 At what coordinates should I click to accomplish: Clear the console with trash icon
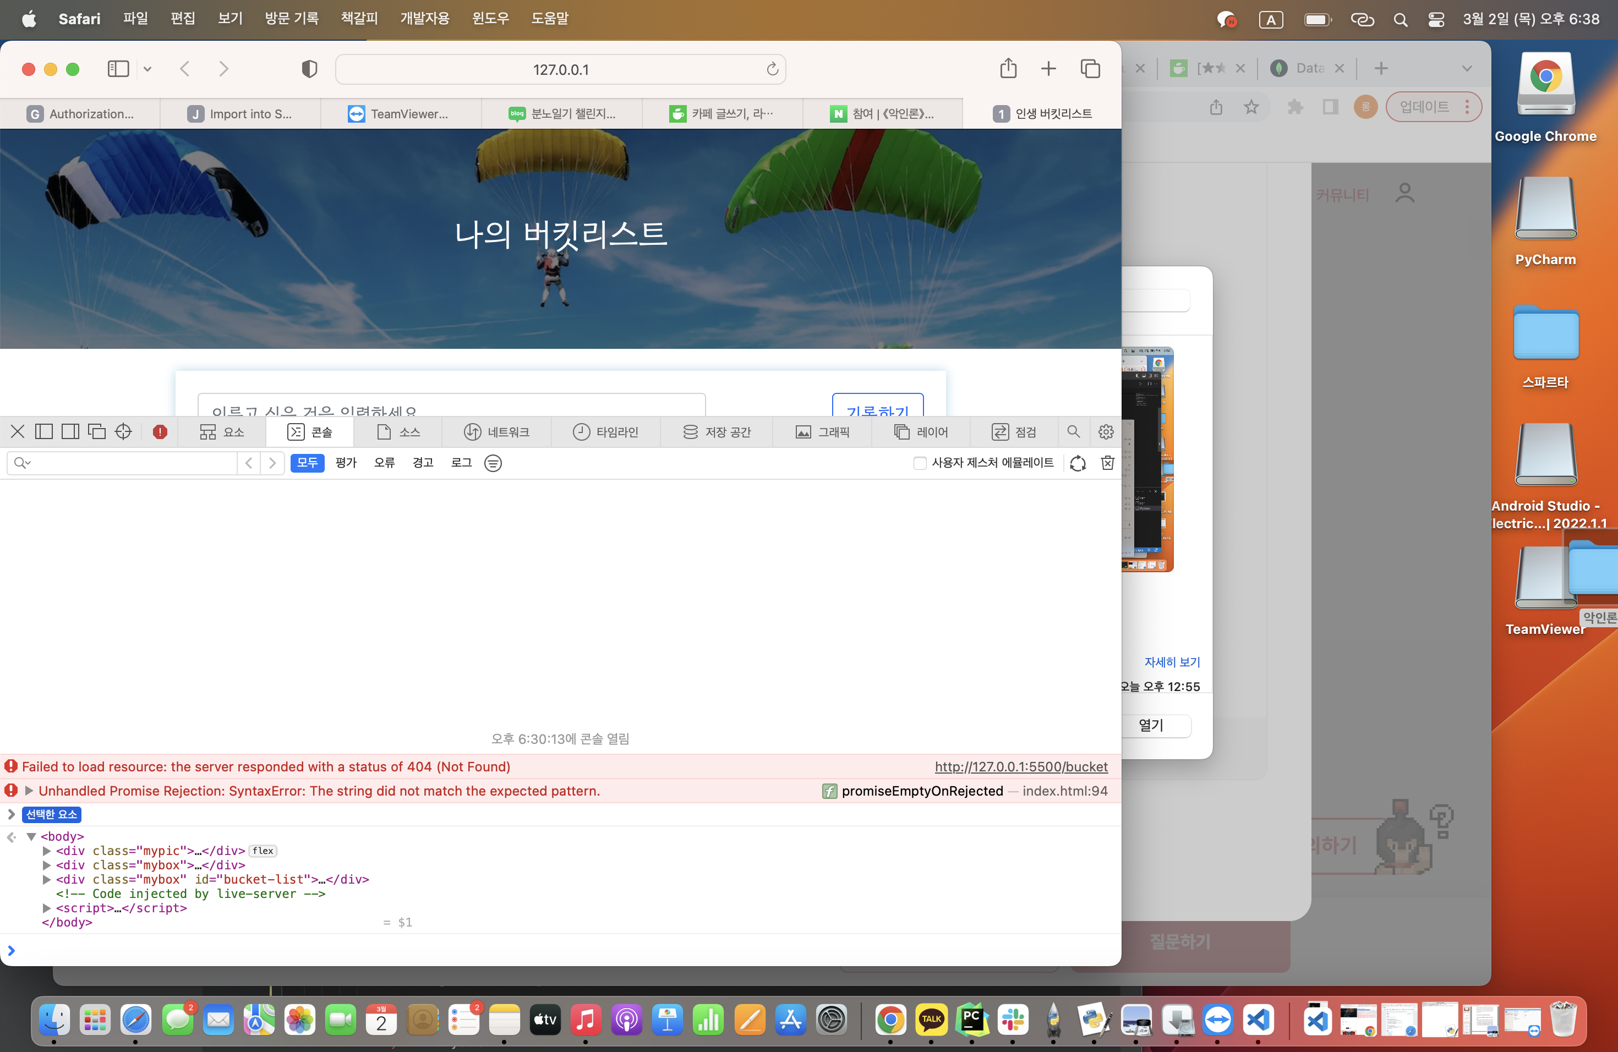[1107, 463]
